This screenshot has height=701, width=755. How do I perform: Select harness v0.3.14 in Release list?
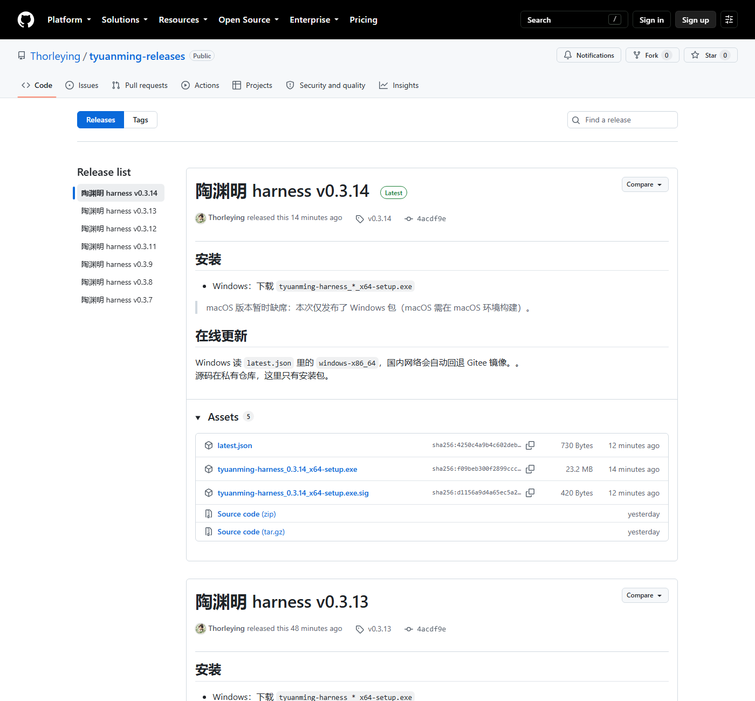tap(120, 193)
